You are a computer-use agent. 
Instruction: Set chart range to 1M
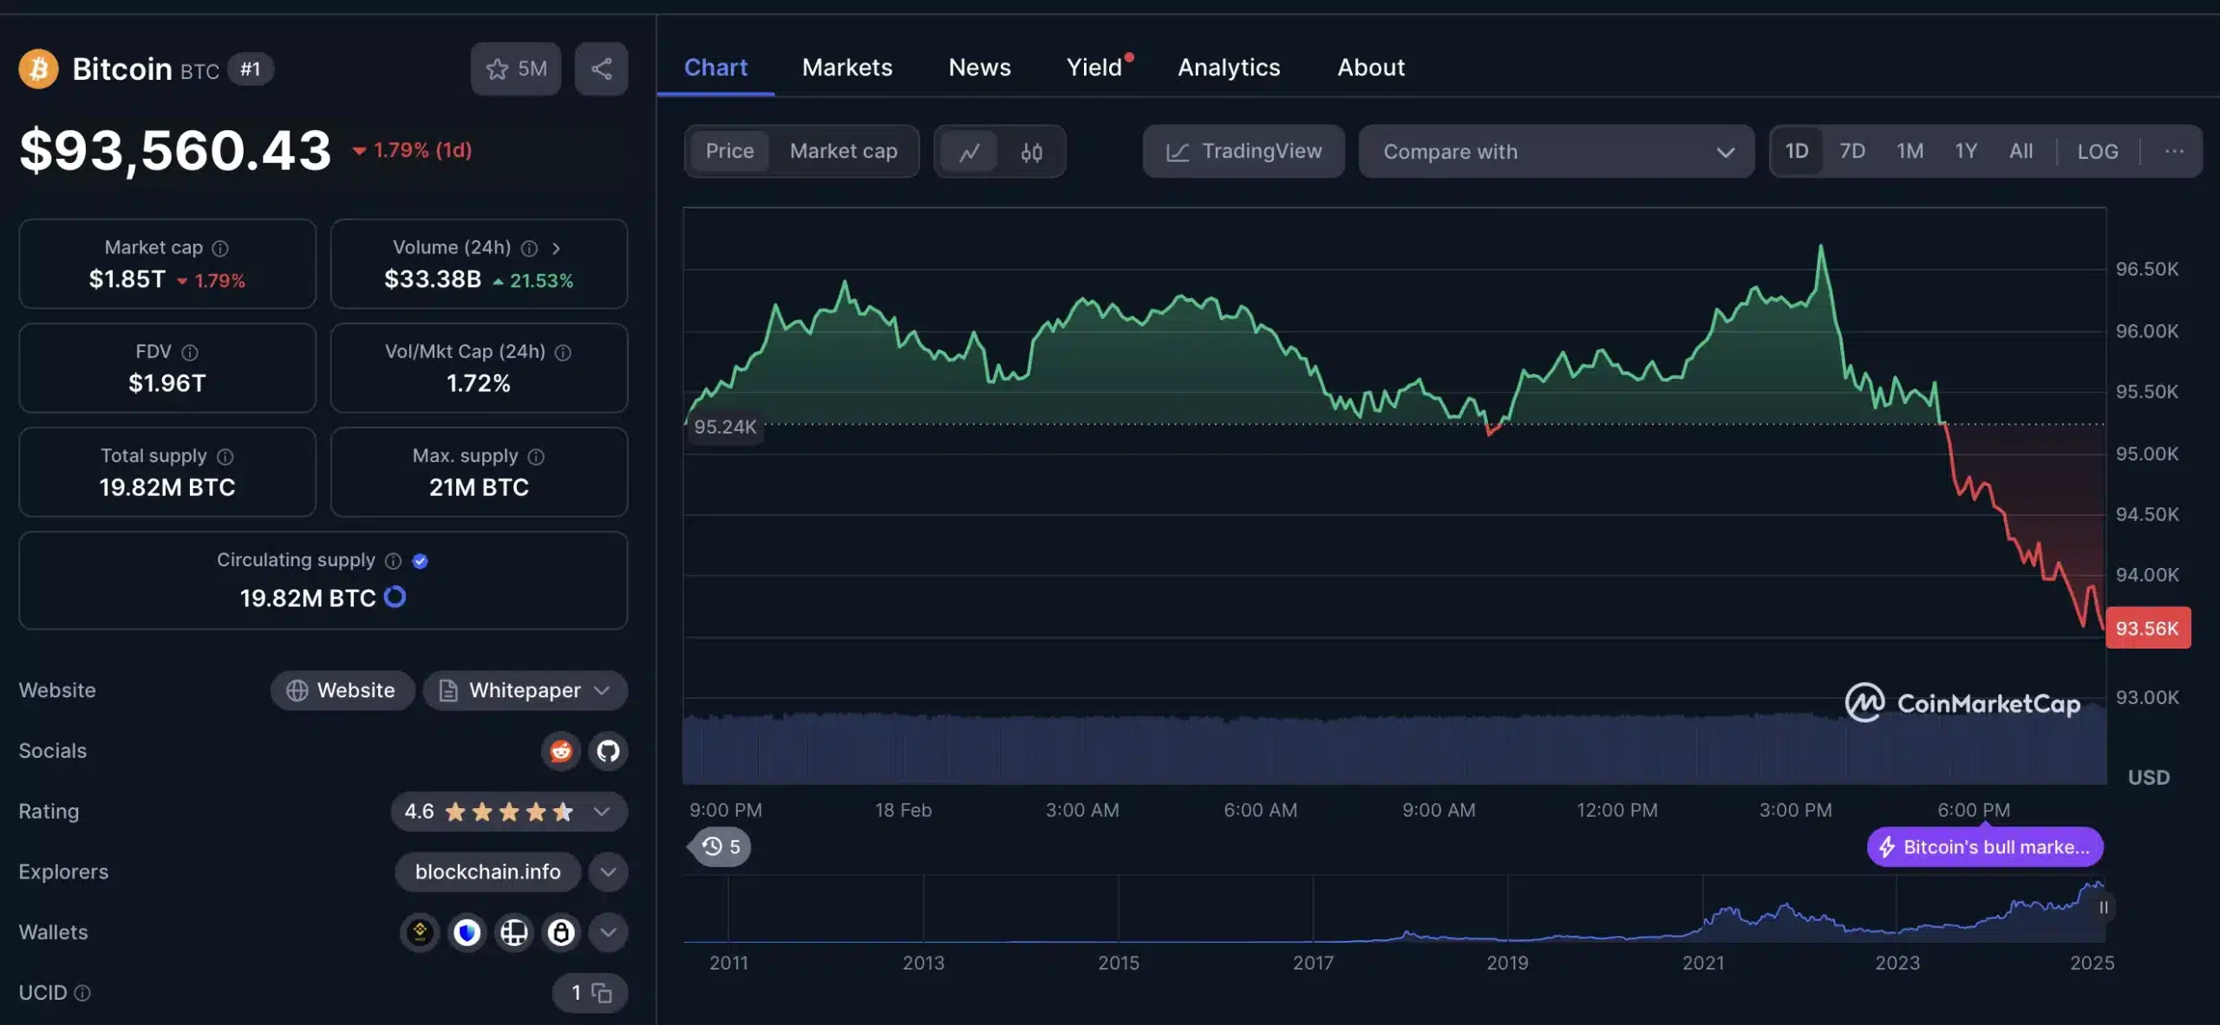point(1910,151)
